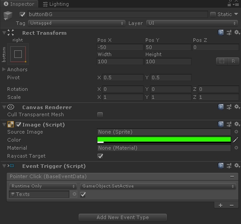Viewport: 241px width, 224px height.
Task: Disable the buttonBG active checkbox
Action: click(x=22, y=14)
